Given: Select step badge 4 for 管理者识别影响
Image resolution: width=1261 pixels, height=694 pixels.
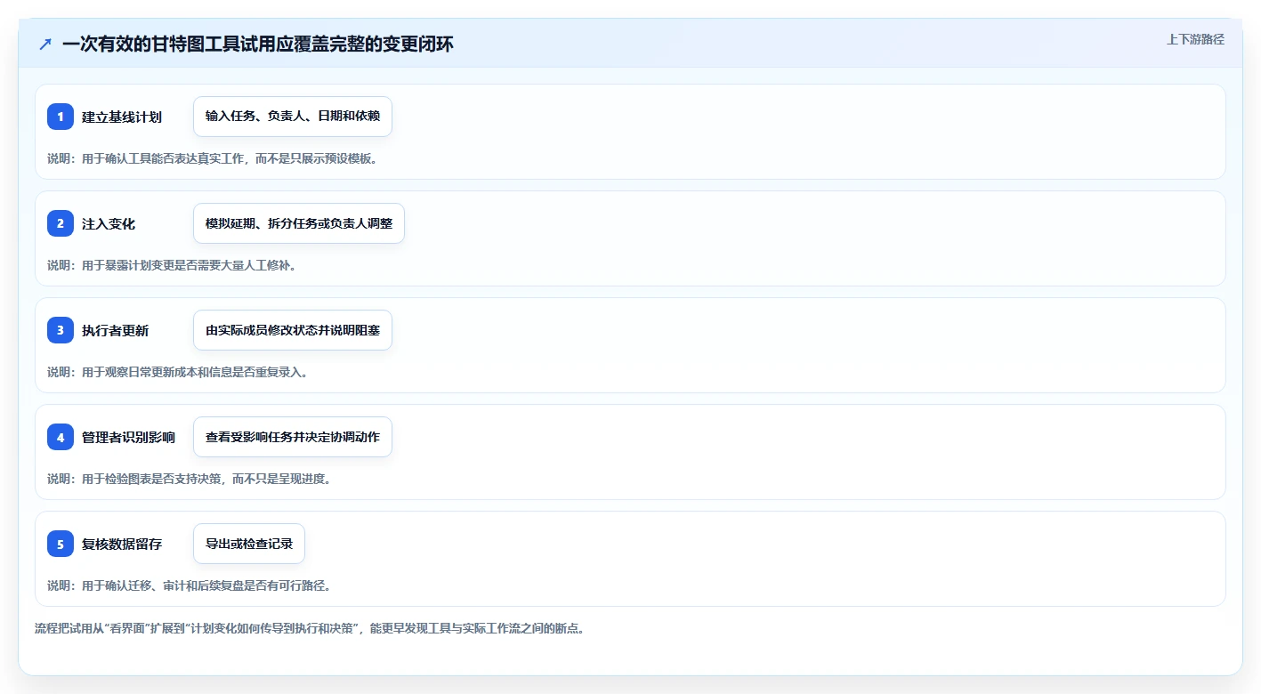Looking at the screenshot, I should [x=61, y=437].
